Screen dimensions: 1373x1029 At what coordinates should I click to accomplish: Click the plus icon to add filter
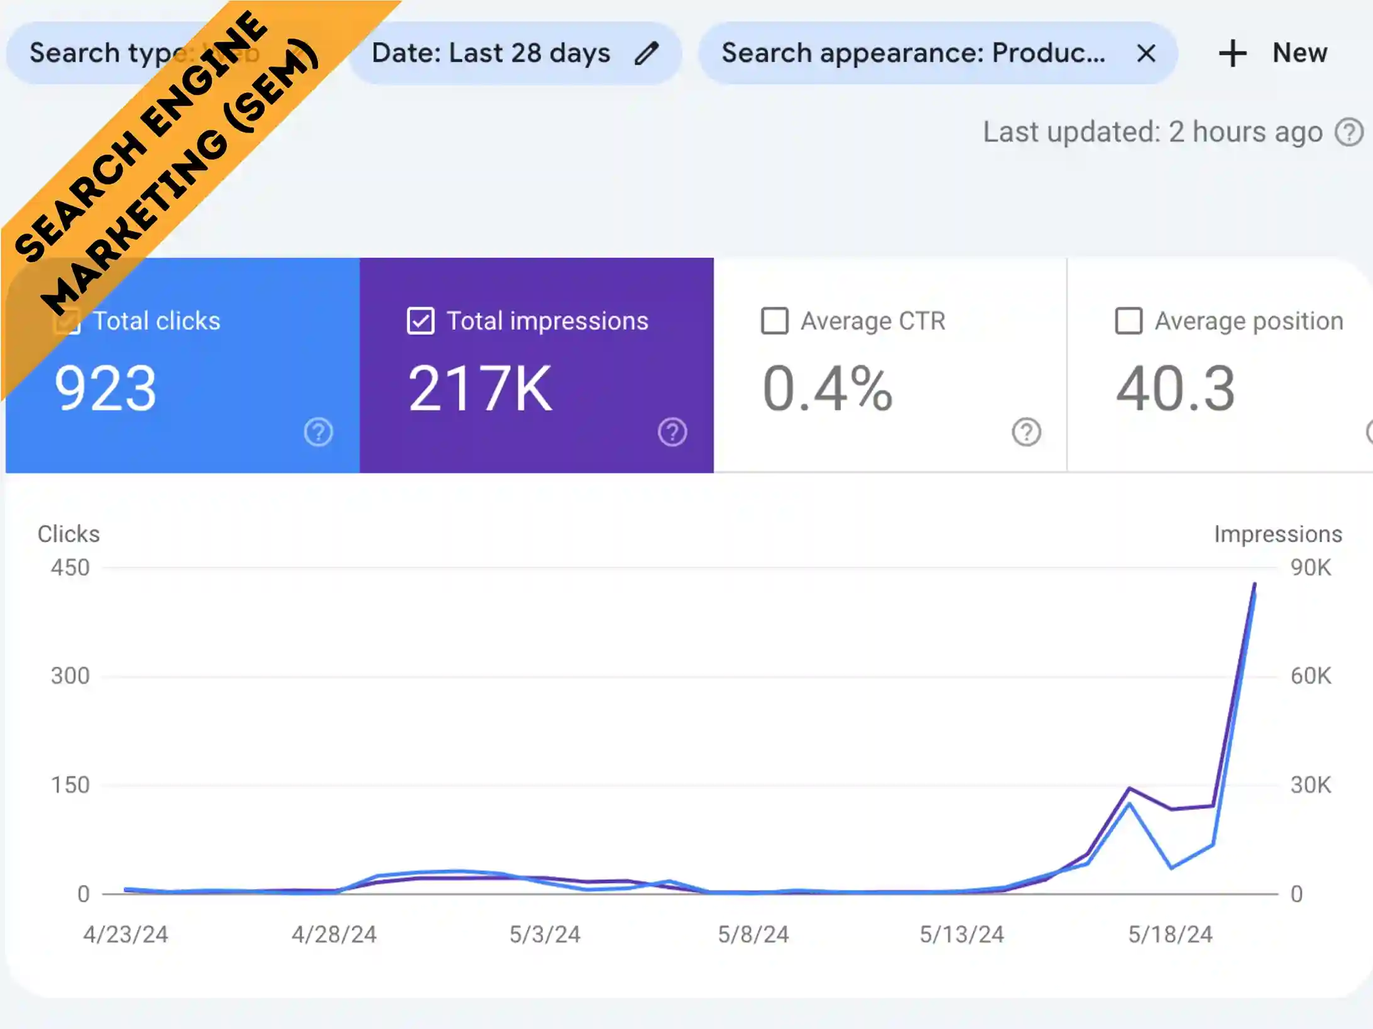pyautogui.click(x=1232, y=53)
